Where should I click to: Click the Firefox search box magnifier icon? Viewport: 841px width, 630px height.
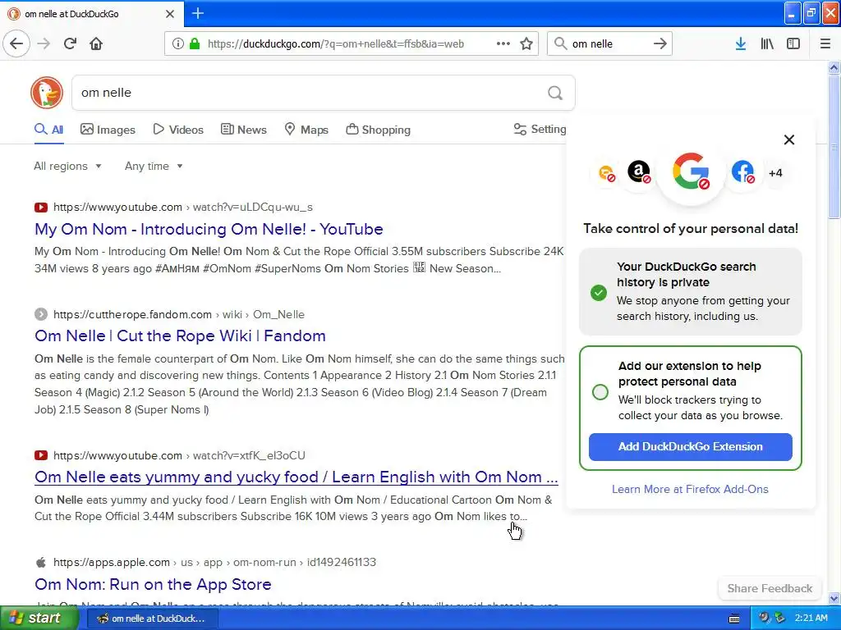(560, 43)
